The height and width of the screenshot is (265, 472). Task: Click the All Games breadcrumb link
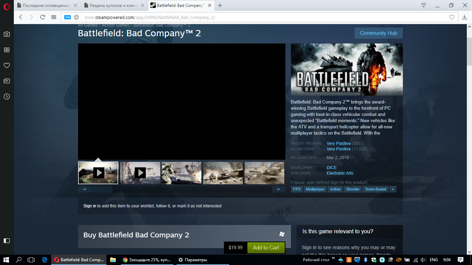(x=88, y=25)
